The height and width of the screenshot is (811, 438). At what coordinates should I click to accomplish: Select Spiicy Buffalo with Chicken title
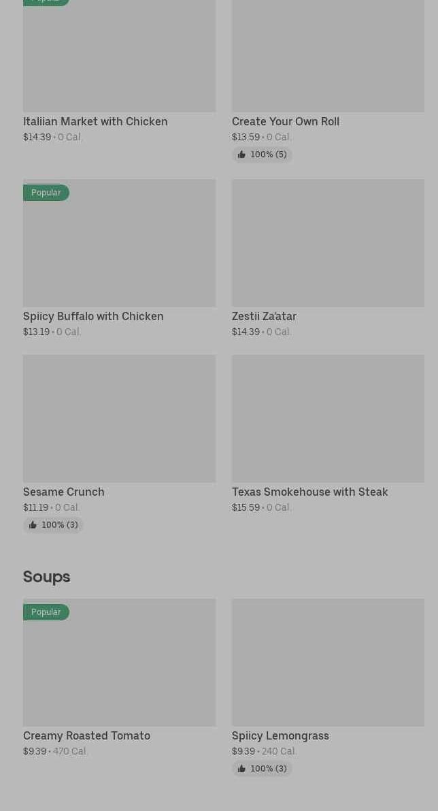click(93, 316)
